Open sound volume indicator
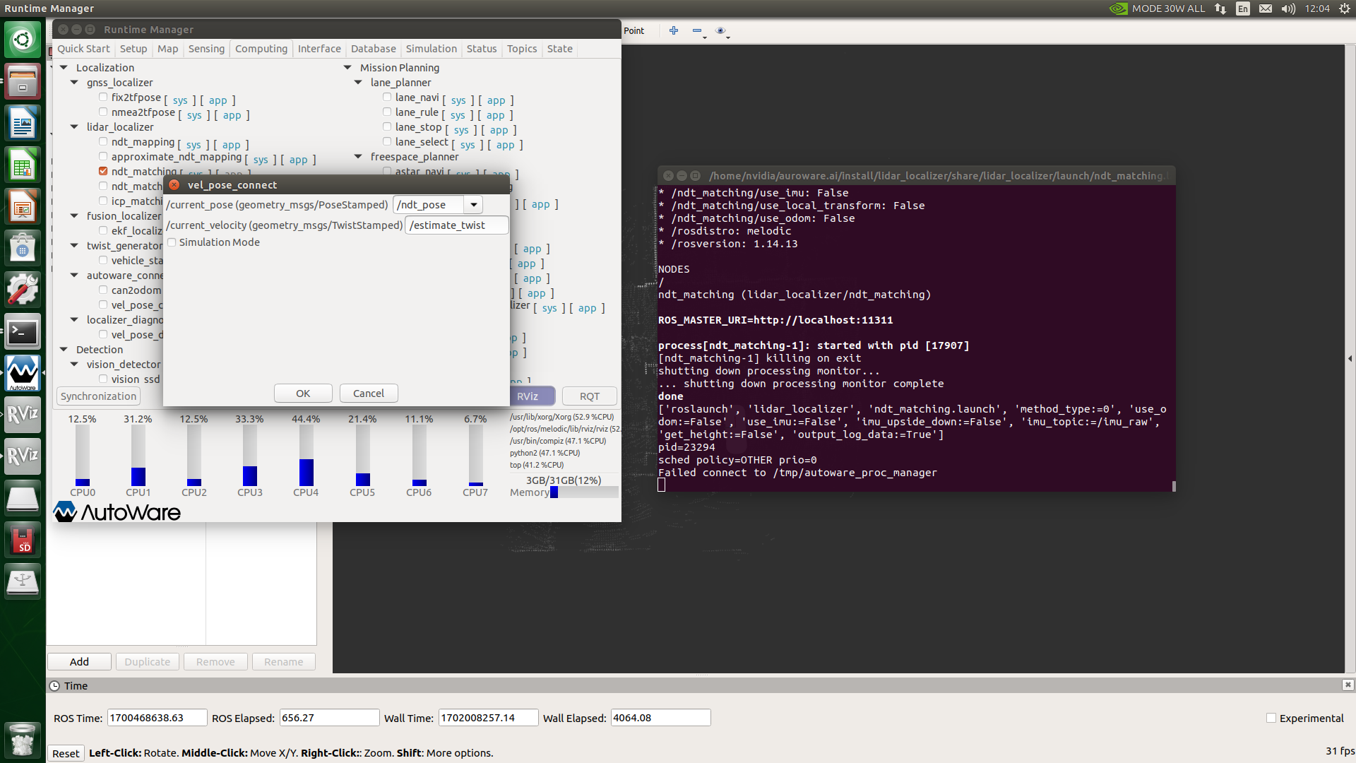1356x763 pixels. 1288,8
